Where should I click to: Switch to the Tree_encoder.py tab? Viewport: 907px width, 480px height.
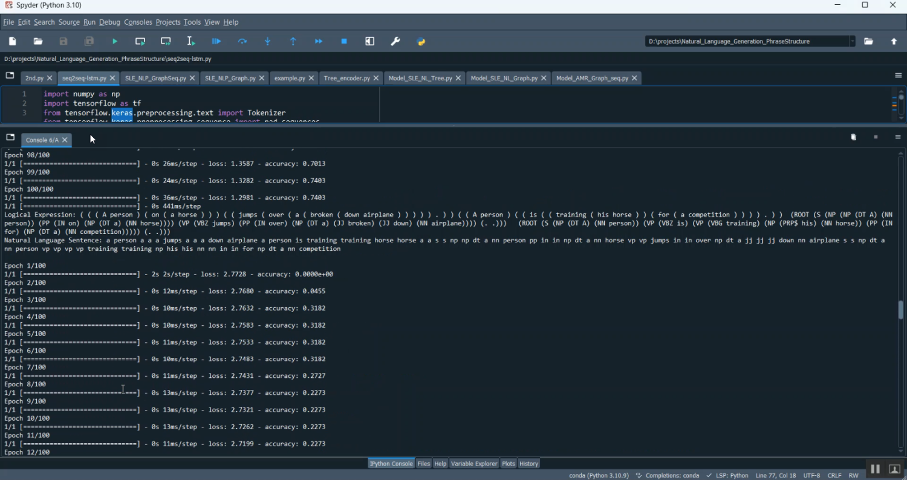click(x=346, y=78)
